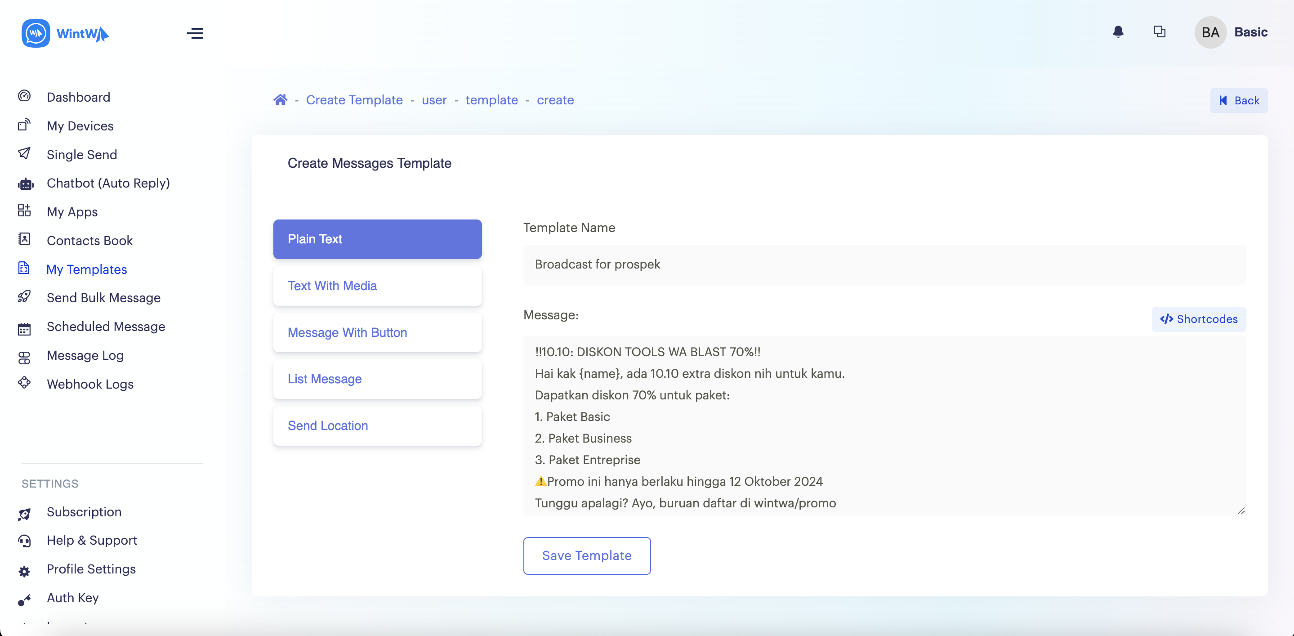Choose the List Message template type

[377, 379]
